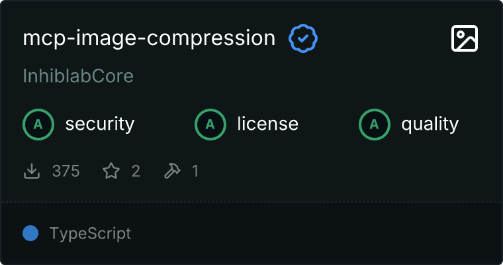Open the InhiblabCore author link
This screenshot has height=265, width=503.
click(x=78, y=76)
